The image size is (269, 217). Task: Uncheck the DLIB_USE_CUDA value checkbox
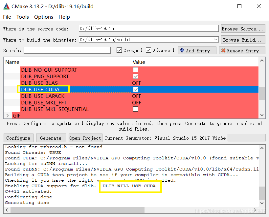coord(136,89)
